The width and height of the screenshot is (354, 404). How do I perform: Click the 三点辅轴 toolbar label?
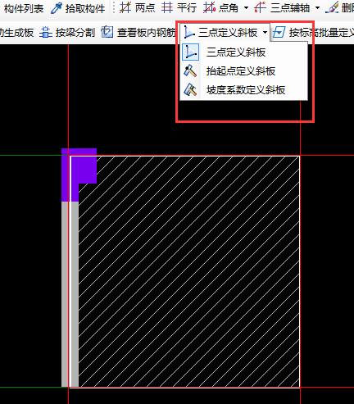[290, 8]
